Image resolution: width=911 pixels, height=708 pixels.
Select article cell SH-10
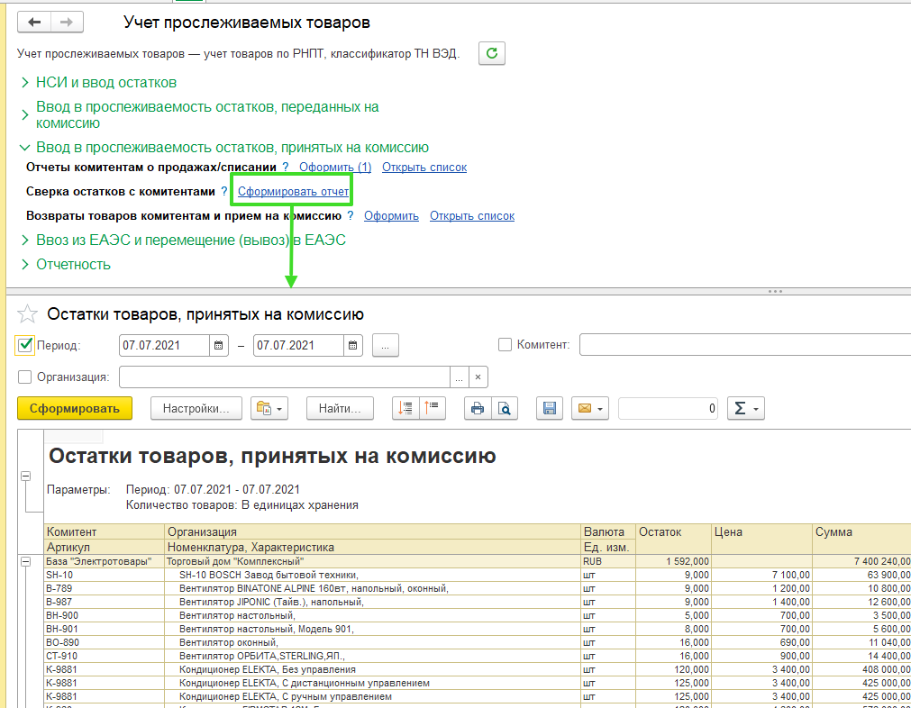105,575
